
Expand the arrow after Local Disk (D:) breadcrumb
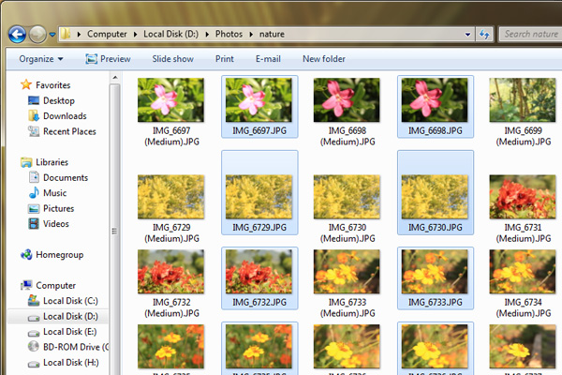[207, 35]
